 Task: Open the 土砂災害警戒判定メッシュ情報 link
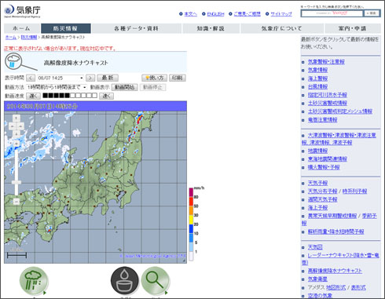pyautogui.click(x=340, y=111)
